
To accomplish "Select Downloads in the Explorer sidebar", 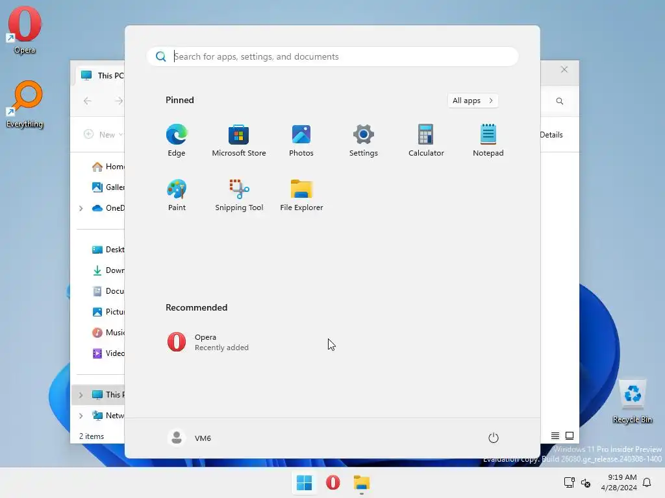I will coord(108,270).
